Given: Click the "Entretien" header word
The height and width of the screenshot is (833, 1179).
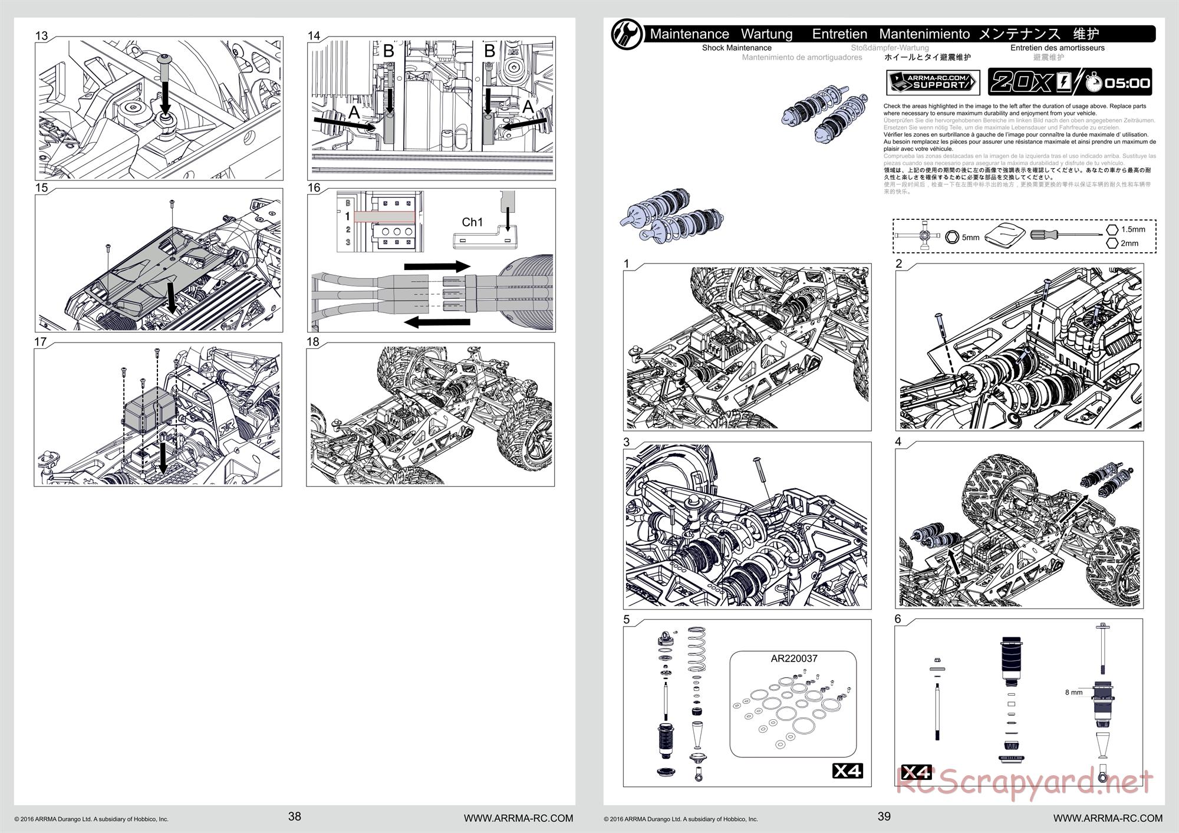Looking at the screenshot, I should (x=839, y=34).
